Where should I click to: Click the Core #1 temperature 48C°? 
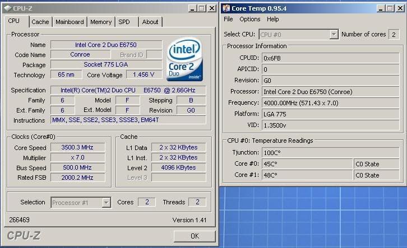tap(307, 175)
